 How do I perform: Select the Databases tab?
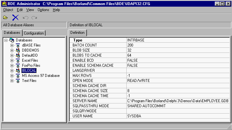pyautogui.click(x=12, y=33)
